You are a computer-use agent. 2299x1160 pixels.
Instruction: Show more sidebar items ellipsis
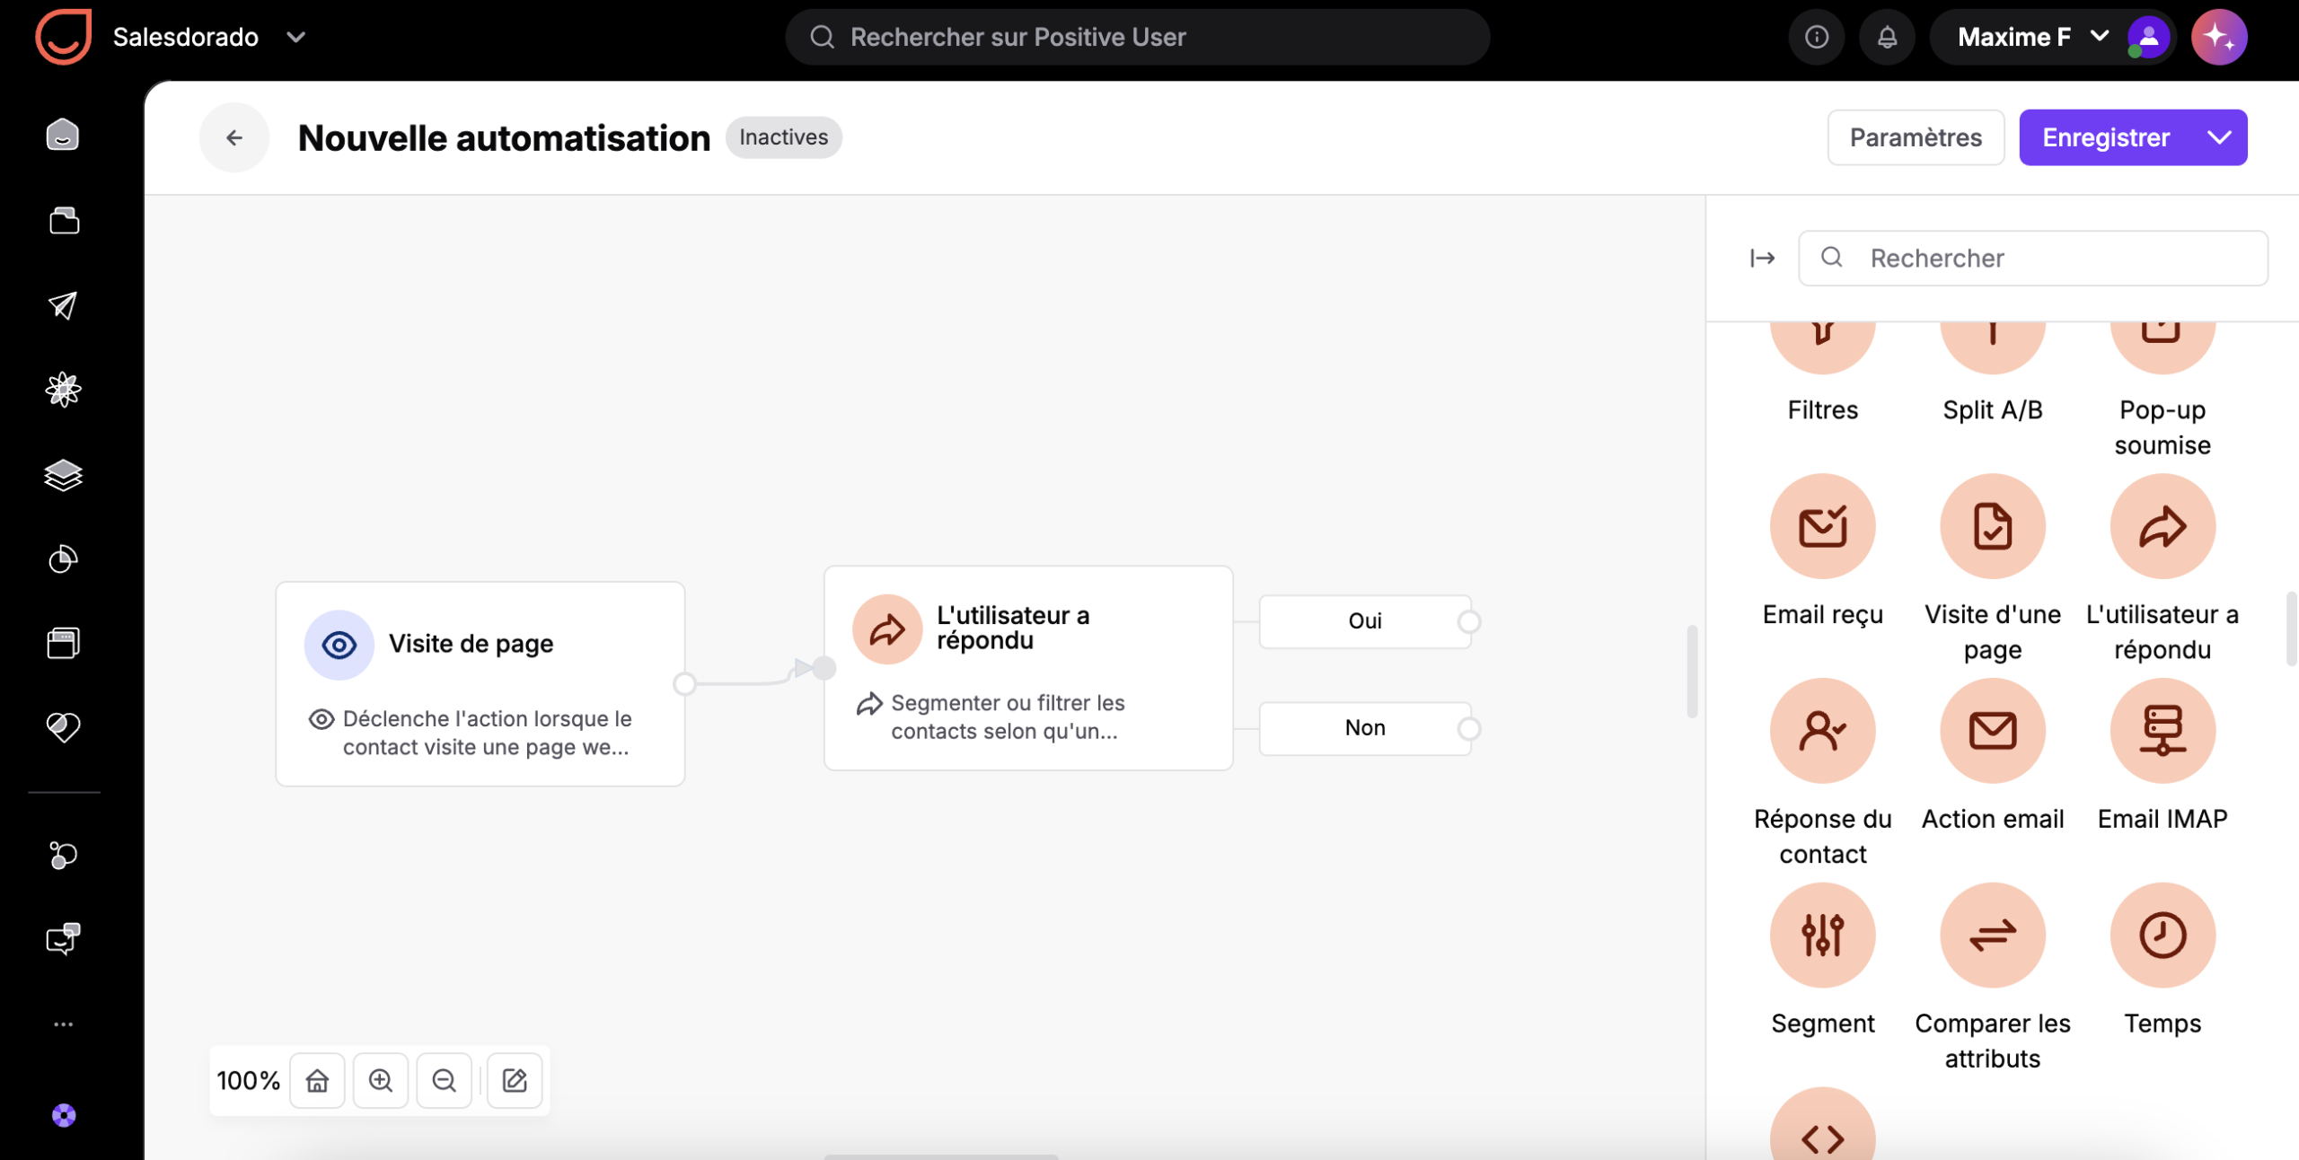pyautogui.click(x=63, y=1024)
